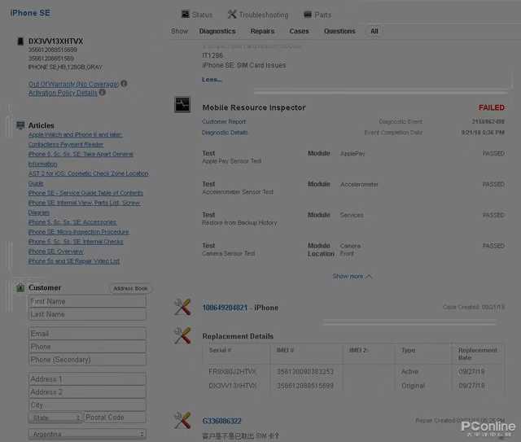Open the Argentina country dropdown
Screen dimensions: 521x442
click(x=87, y=434)
